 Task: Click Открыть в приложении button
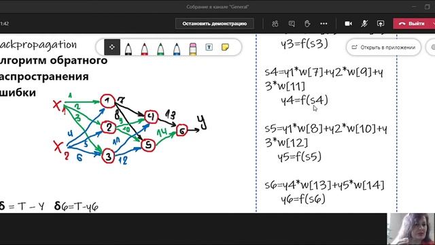coord(383,48)
